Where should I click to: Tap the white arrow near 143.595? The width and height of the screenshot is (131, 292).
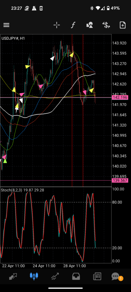tap(53, 58)
